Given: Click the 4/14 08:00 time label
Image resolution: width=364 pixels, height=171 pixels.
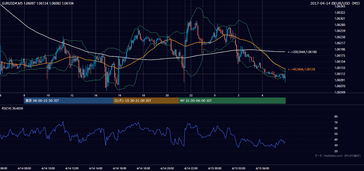Looking at the screenshot, I should [x=24, y=168].
